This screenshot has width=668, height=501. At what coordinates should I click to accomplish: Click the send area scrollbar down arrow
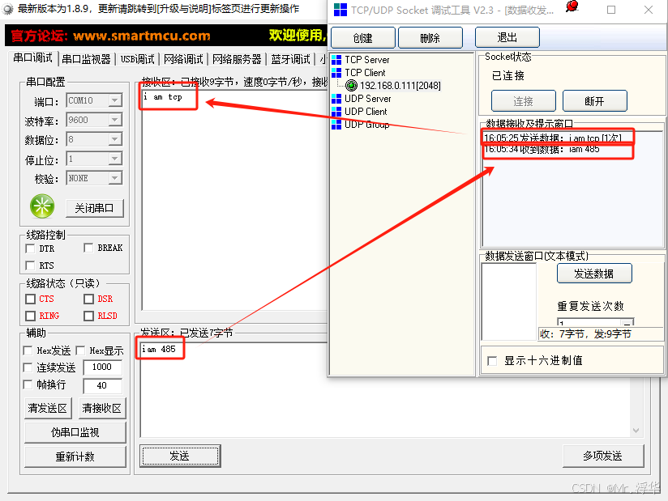point(636,431)
